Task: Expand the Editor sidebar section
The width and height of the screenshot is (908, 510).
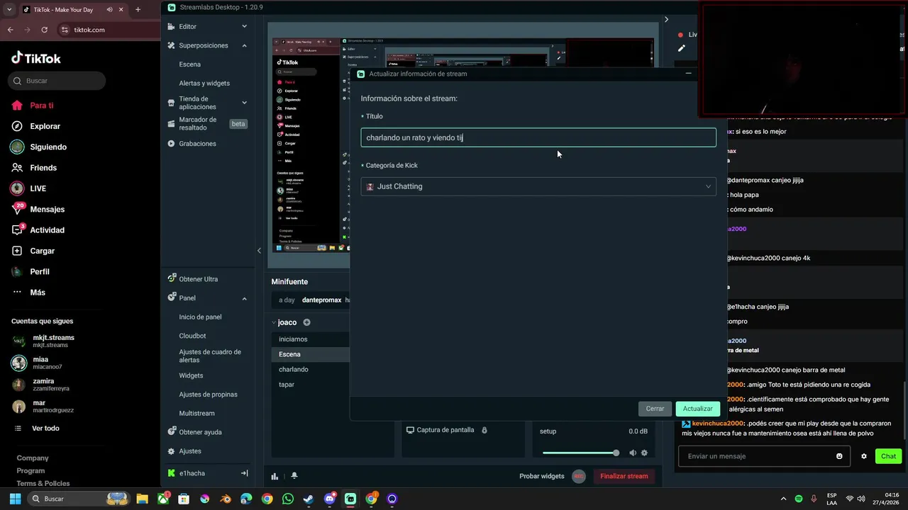Action: point(245,26)
